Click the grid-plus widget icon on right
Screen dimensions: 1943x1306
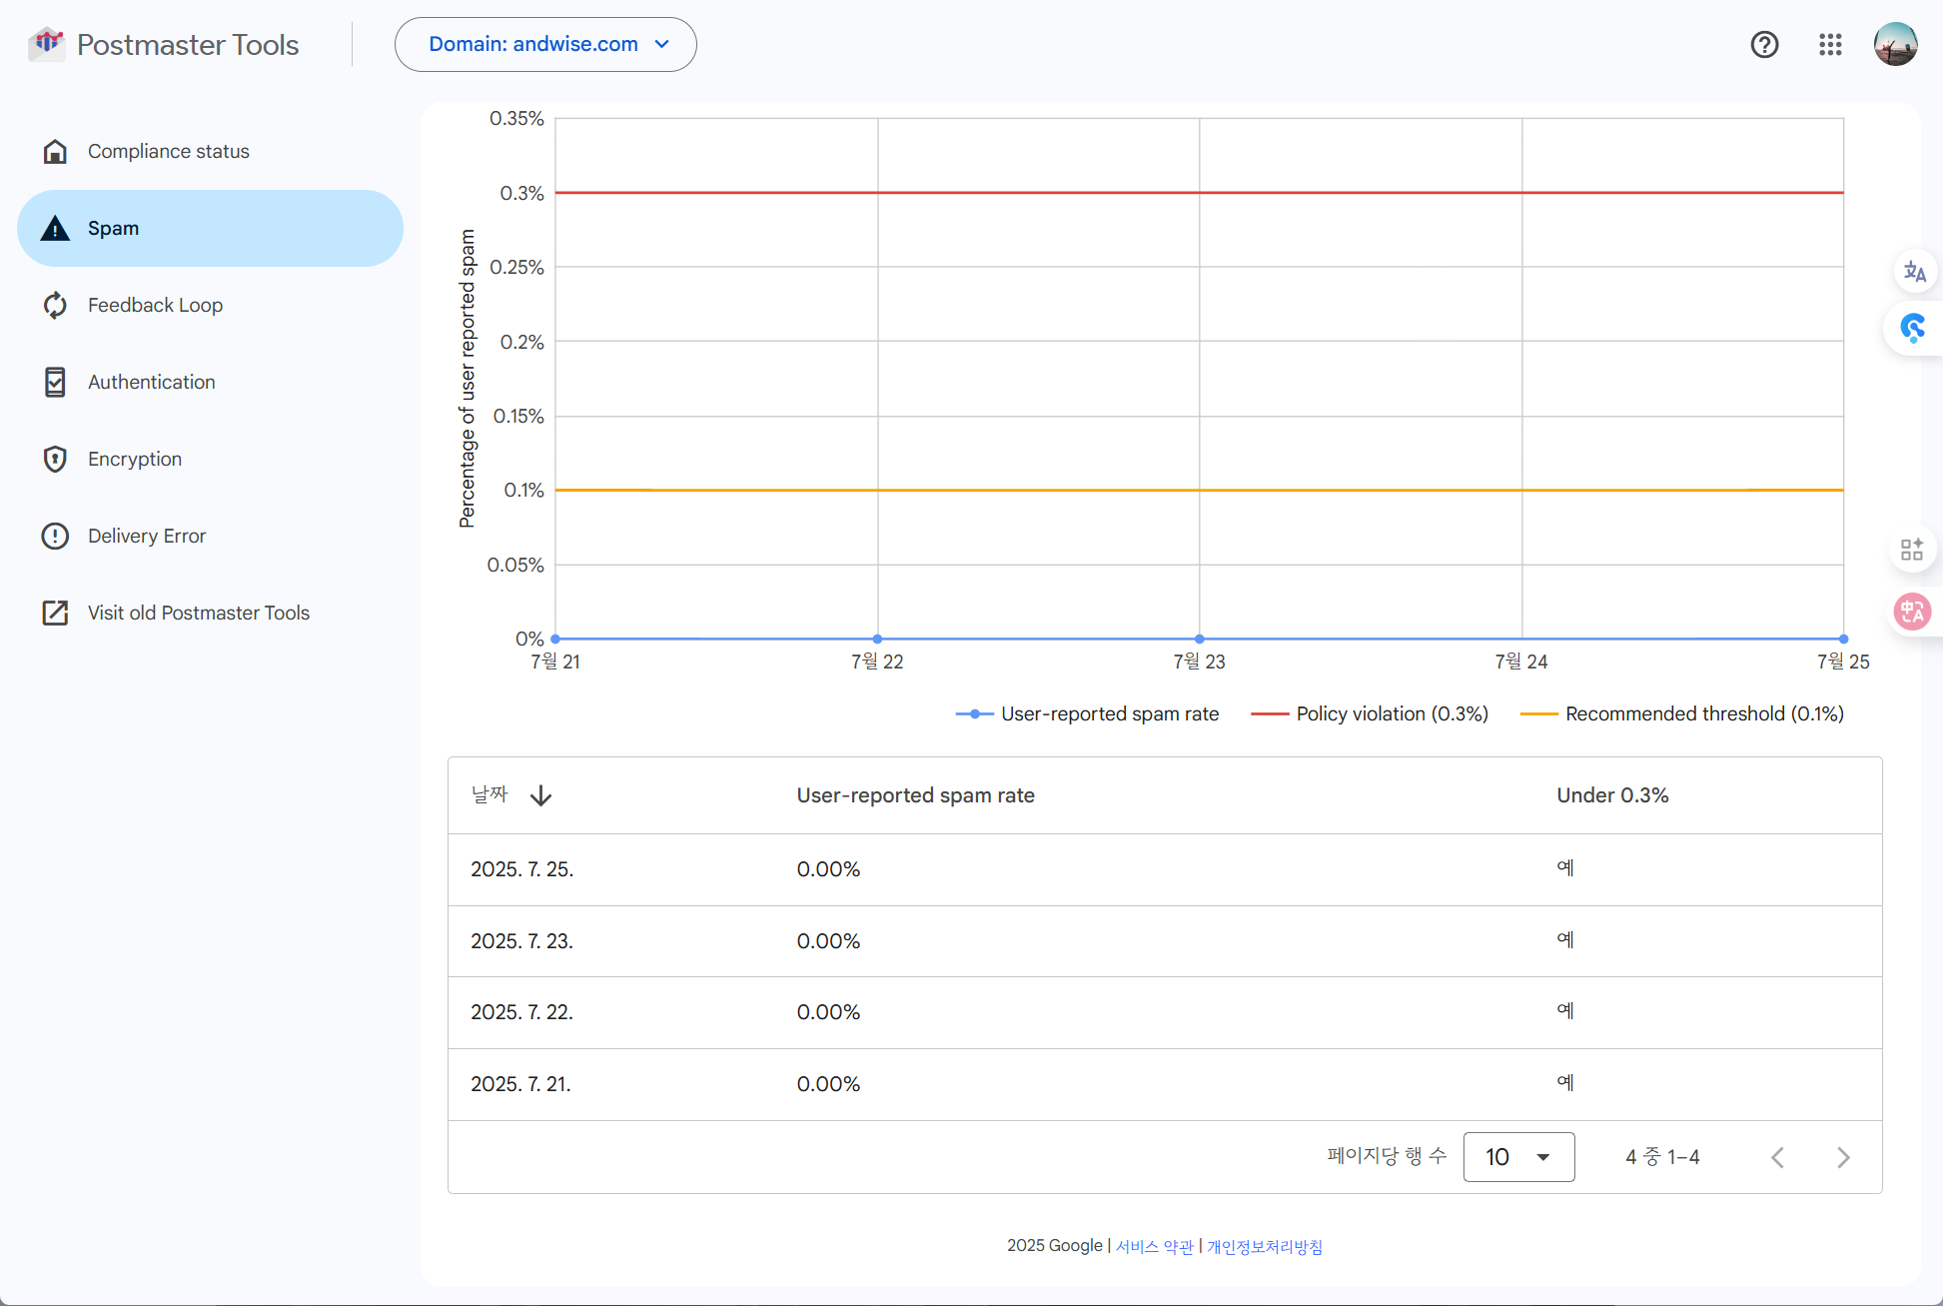click(1912, 550)
